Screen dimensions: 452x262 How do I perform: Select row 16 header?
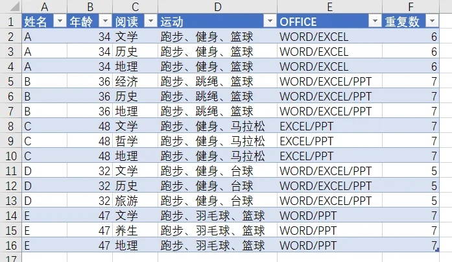pyautogui.click(x=10, y=245)
